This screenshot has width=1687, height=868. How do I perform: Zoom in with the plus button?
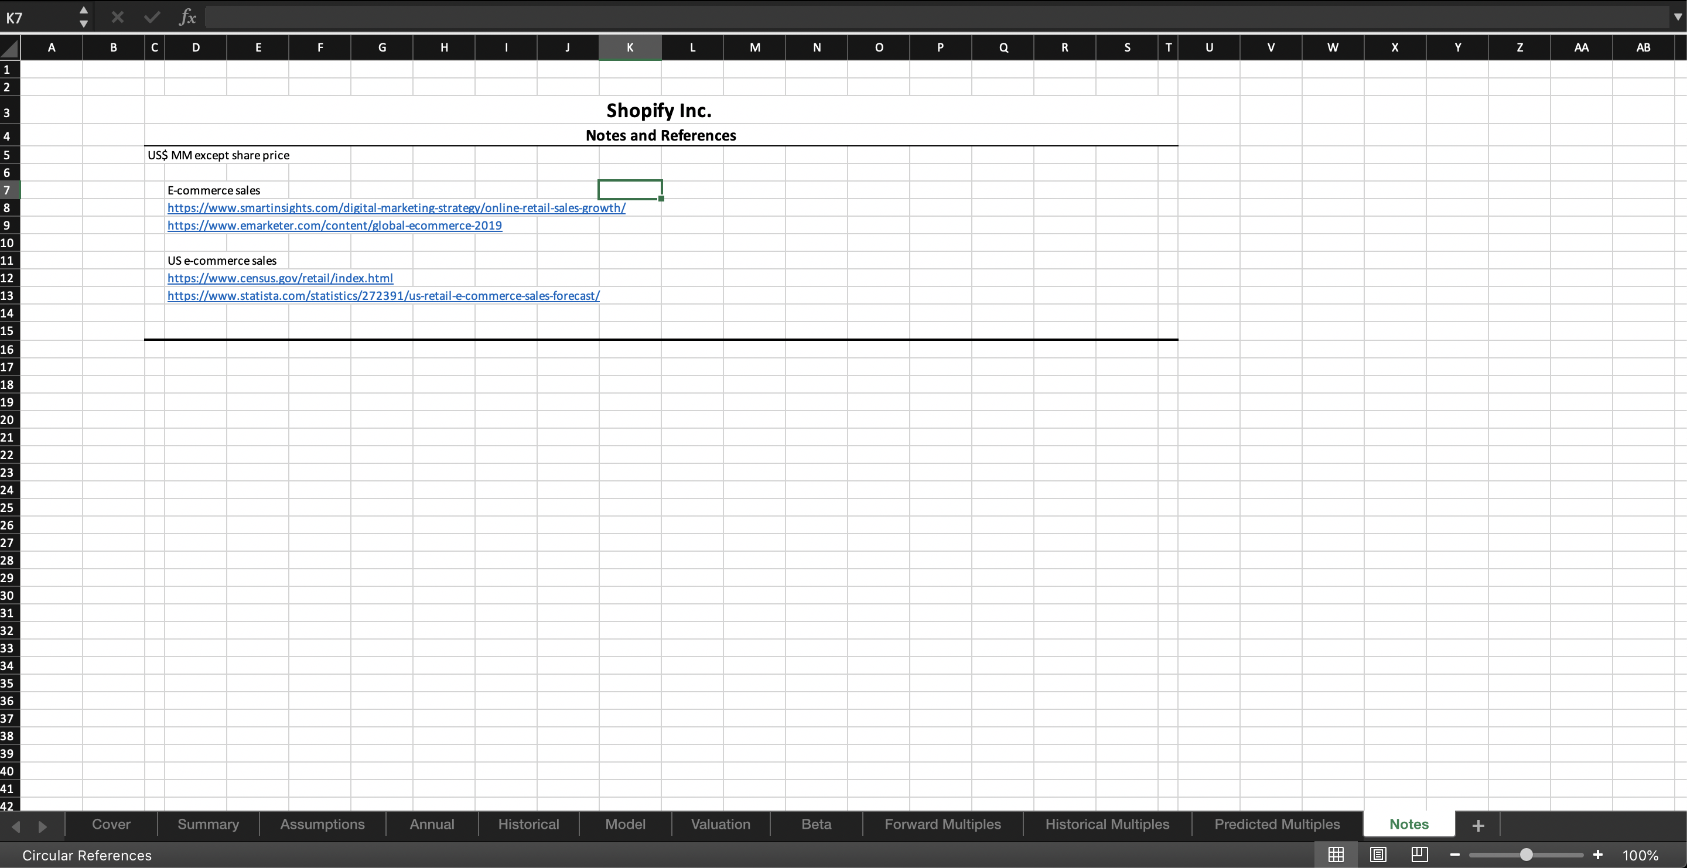tap(1597, 855)
